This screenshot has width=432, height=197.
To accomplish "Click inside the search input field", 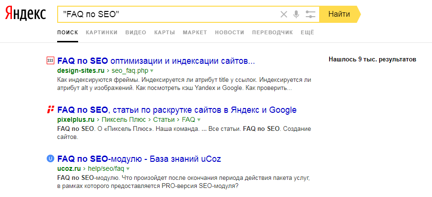I will click(x=191, y=14).
